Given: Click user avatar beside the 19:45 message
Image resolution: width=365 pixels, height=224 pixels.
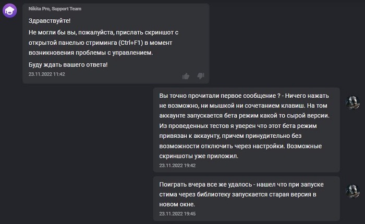Looking at the screenshot, I should [x=353, y=190].
